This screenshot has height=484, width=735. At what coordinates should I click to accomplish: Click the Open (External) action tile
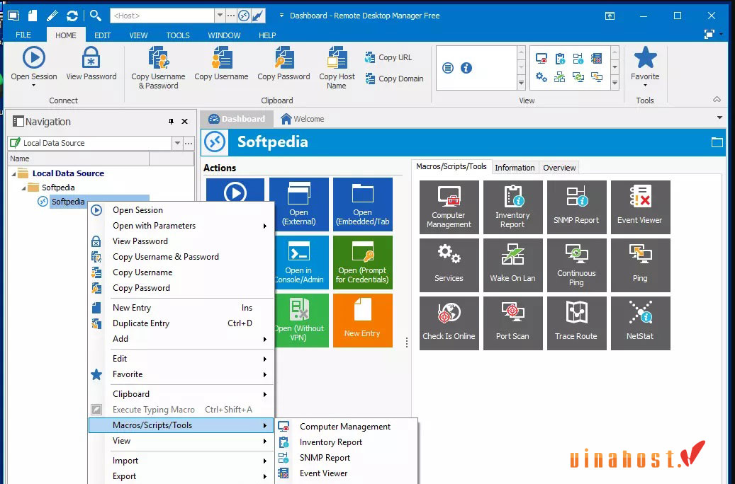click(299, 204)
